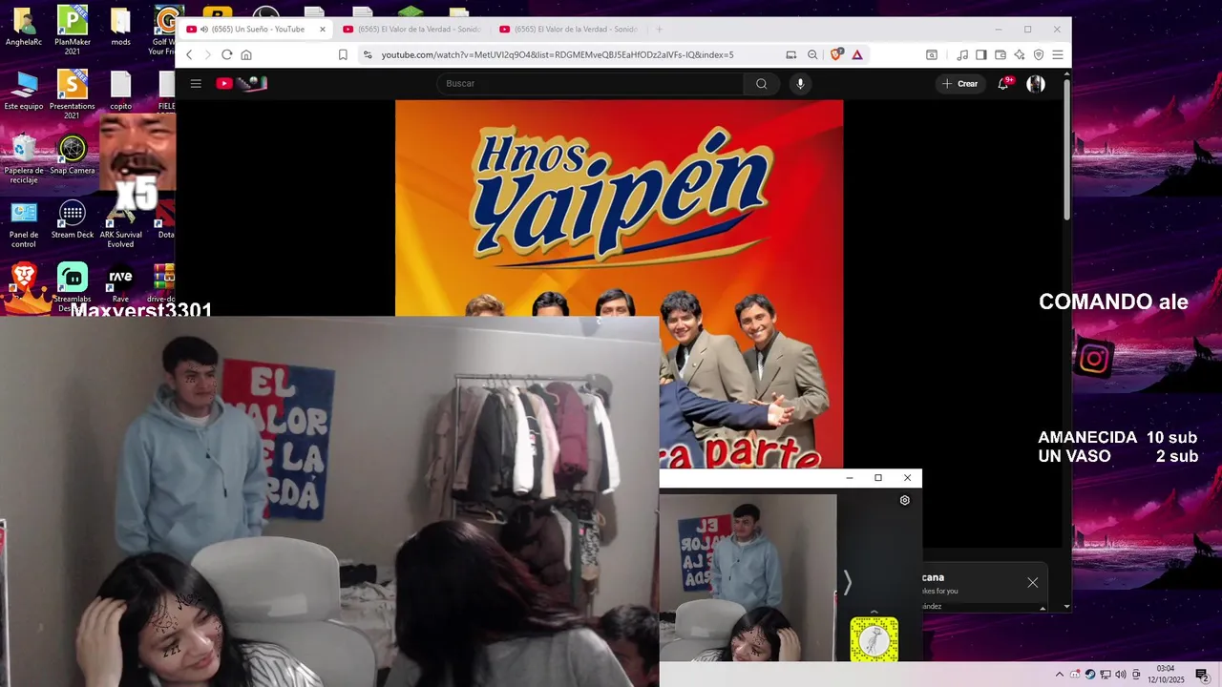Image resolution: width=1222 pixels, height=687 pixels.
Task: Click the page scrollbar down arrow
Action: click(1066, 606)
